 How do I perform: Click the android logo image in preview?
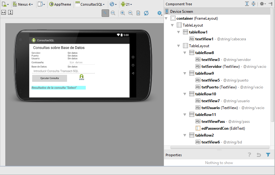(82, 77)
